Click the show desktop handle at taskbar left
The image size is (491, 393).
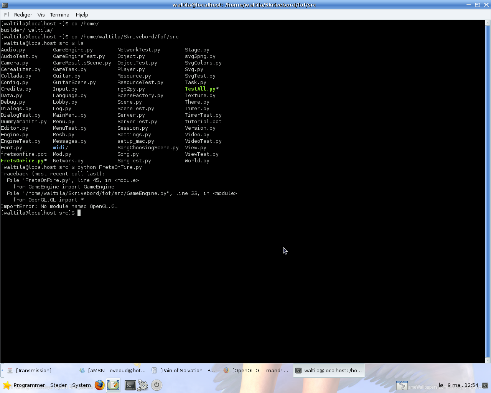pyautogui.click(x=2, y=370)
